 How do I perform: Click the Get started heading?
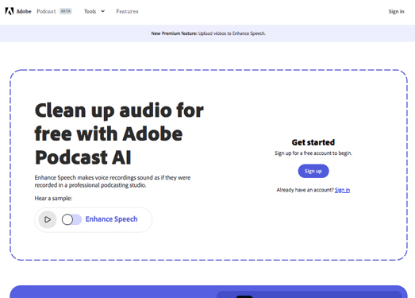(313, 142)
